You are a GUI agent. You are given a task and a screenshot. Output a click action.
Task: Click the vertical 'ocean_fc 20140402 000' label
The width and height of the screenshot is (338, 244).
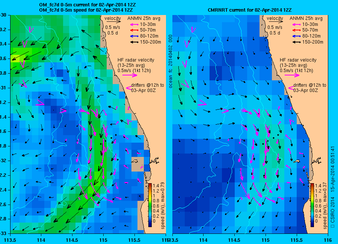pos(171,62)
